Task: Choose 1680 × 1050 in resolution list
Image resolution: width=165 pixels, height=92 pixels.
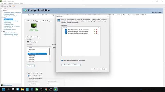Action: [32, 56]
